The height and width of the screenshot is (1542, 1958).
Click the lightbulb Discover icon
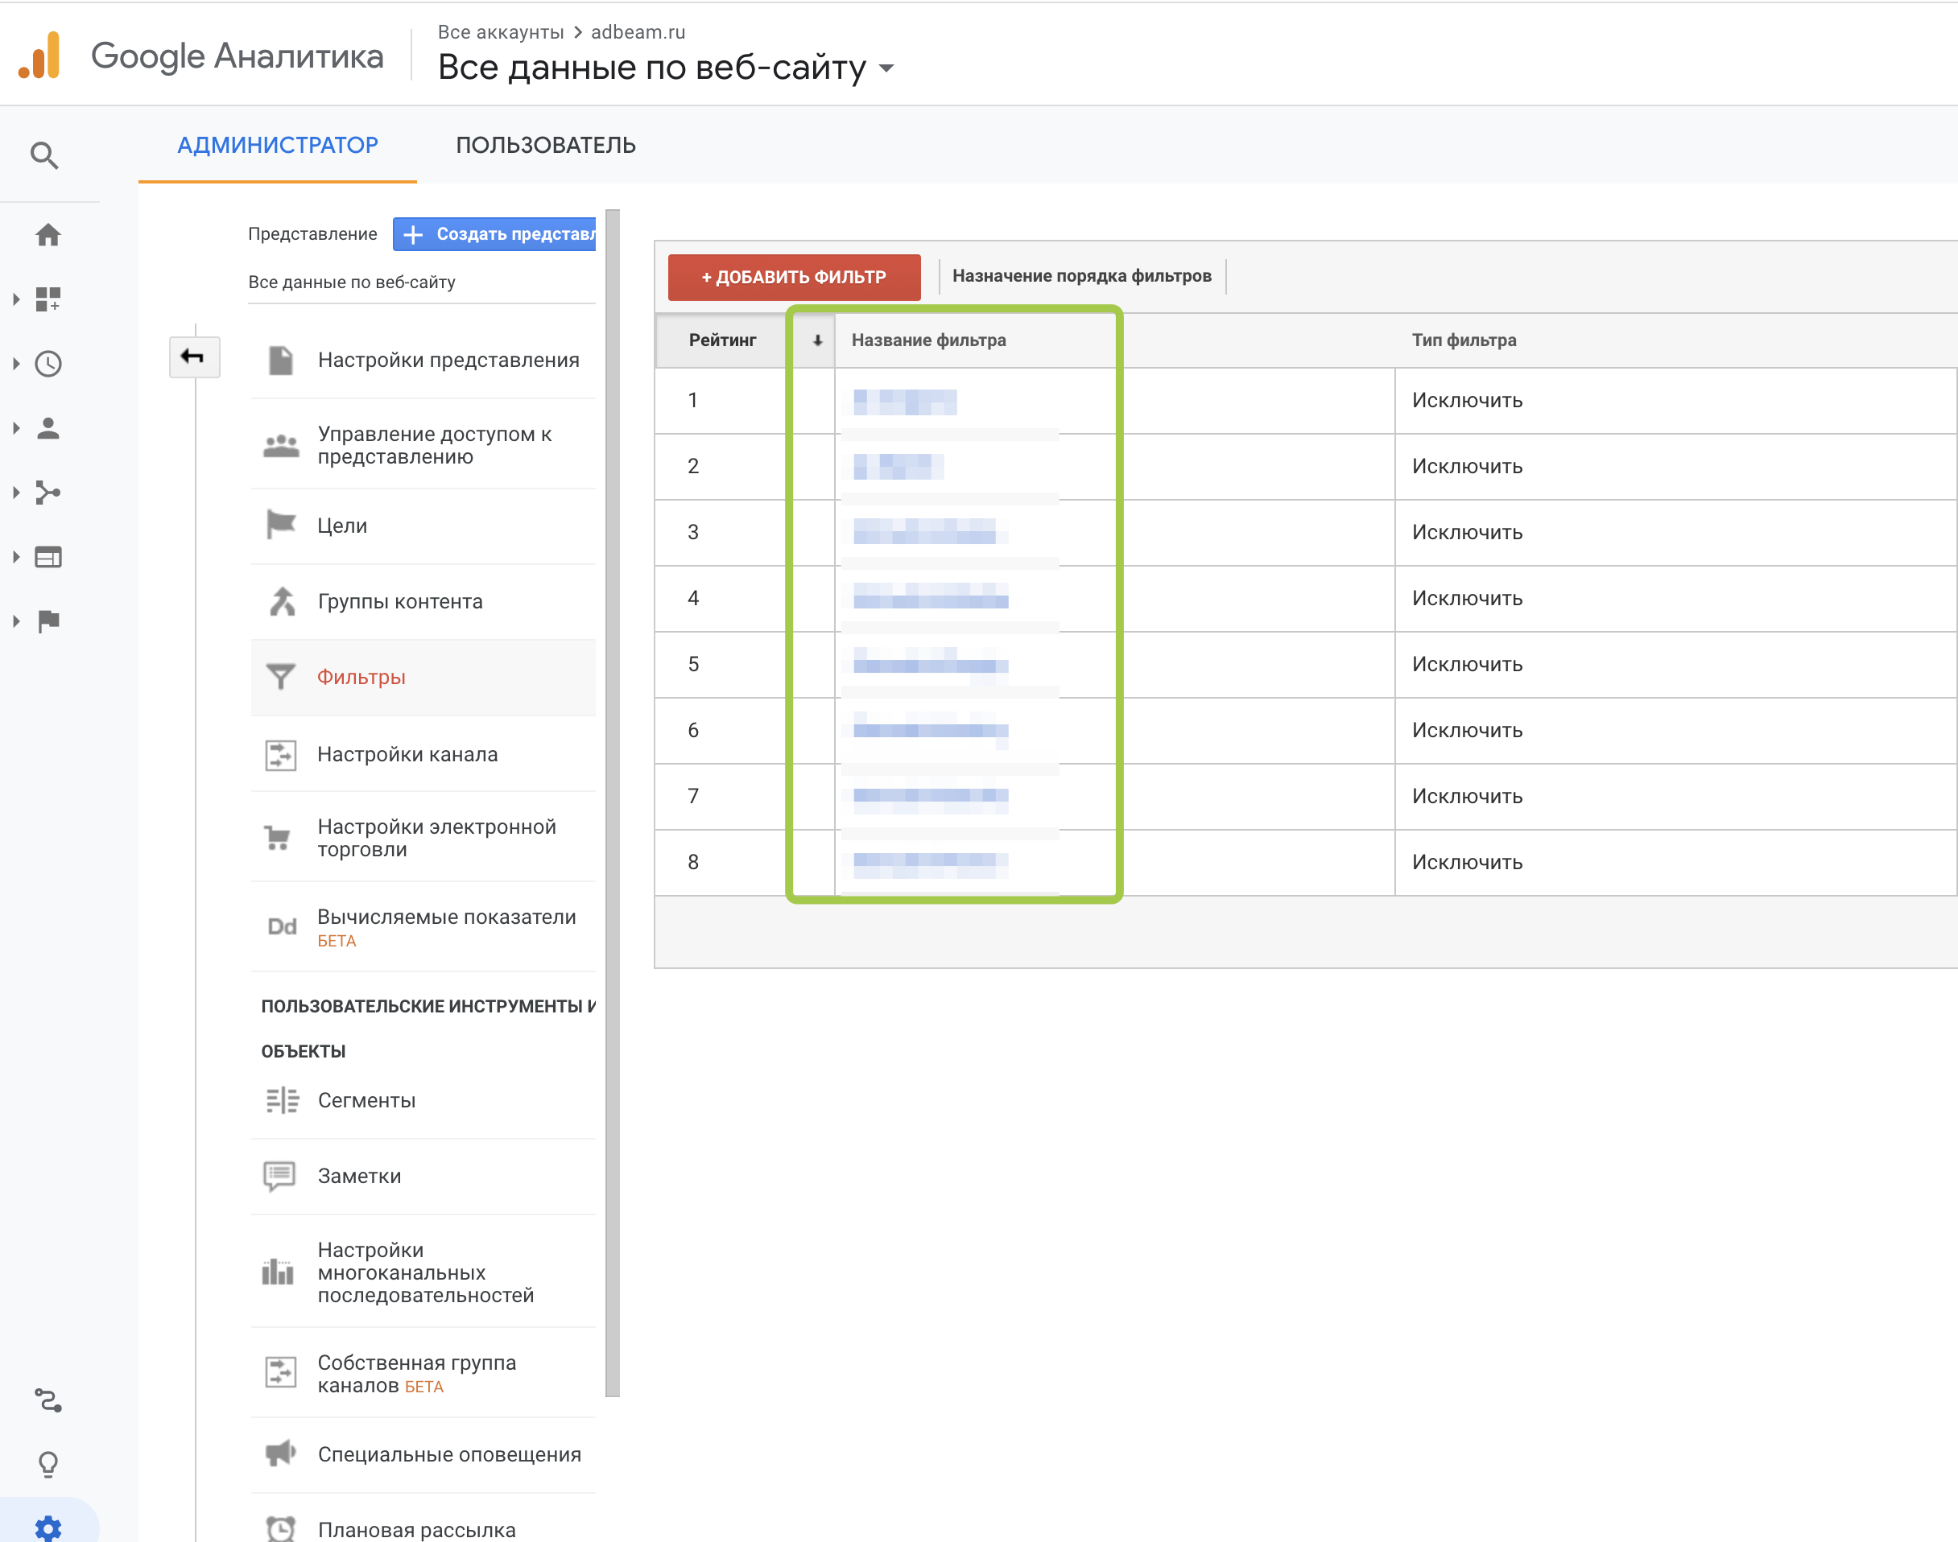tap(48, 1463)
